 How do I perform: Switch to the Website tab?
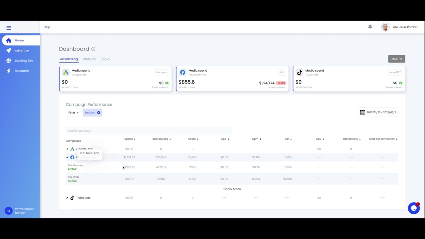pos(89,59)
